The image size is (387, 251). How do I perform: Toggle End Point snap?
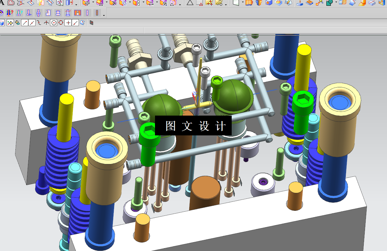pos(25,23)
